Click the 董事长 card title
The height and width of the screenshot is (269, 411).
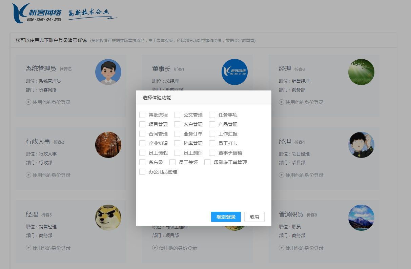(161, 69)
